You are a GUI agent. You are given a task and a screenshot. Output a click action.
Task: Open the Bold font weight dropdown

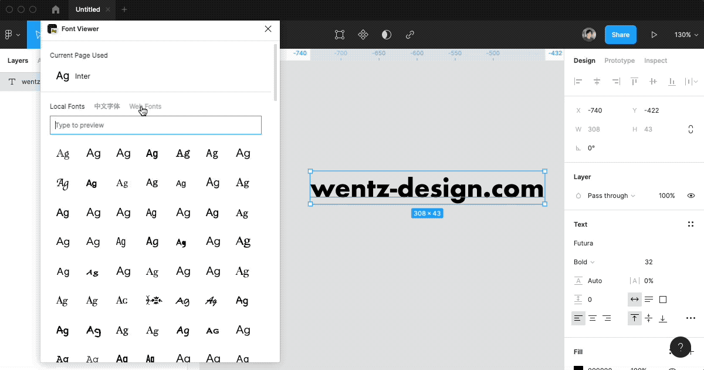584,261
